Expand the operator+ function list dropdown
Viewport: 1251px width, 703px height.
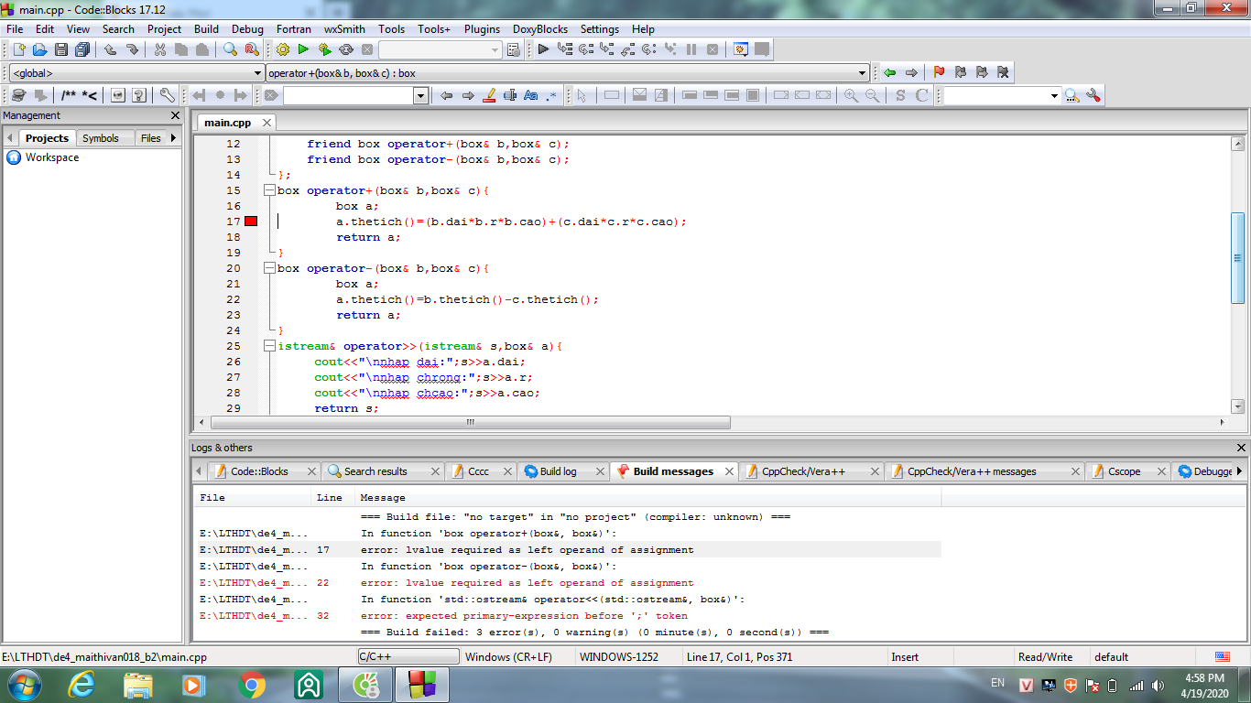tap(863, 73)
